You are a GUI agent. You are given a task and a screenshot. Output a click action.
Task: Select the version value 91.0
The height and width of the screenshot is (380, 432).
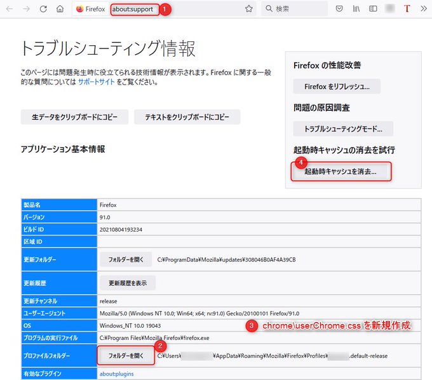point(105,217)
